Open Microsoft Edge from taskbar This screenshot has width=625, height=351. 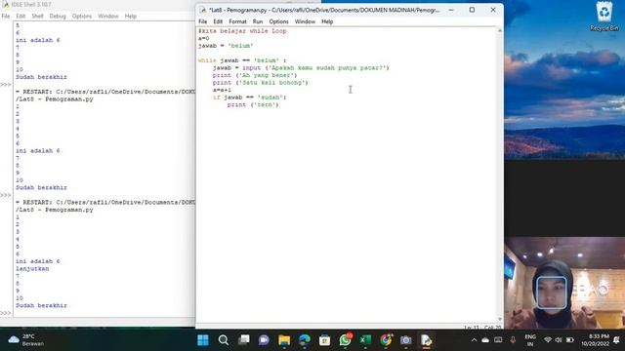tap(305, 340)
